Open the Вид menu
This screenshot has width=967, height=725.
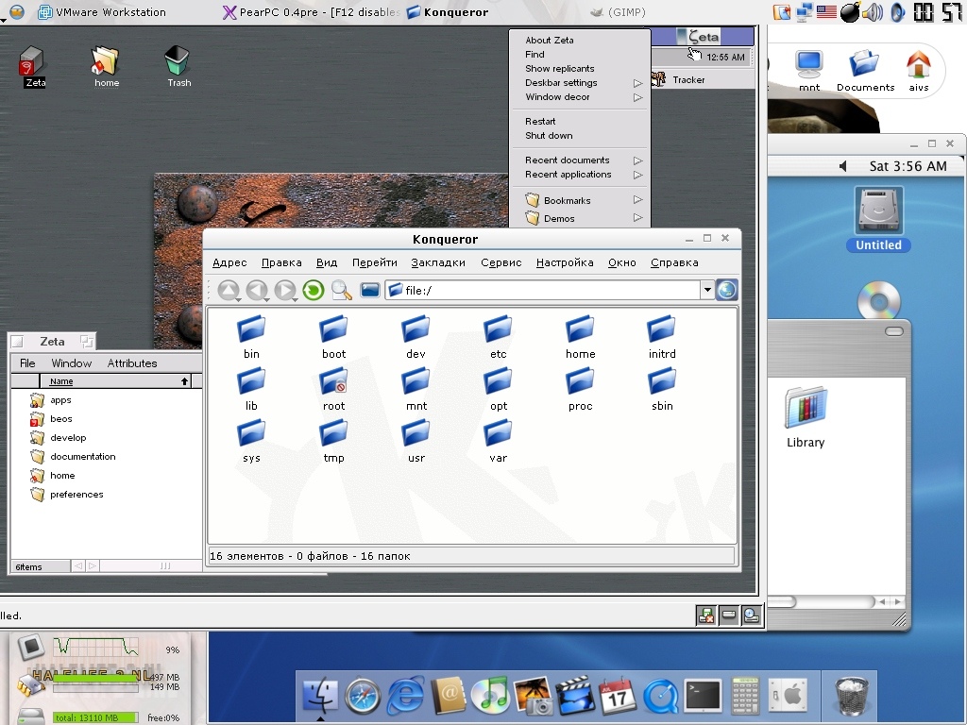(327, 262)
